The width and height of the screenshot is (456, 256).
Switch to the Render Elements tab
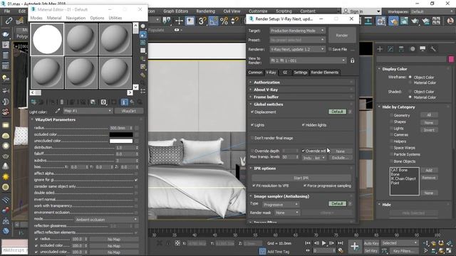(325, 73)
